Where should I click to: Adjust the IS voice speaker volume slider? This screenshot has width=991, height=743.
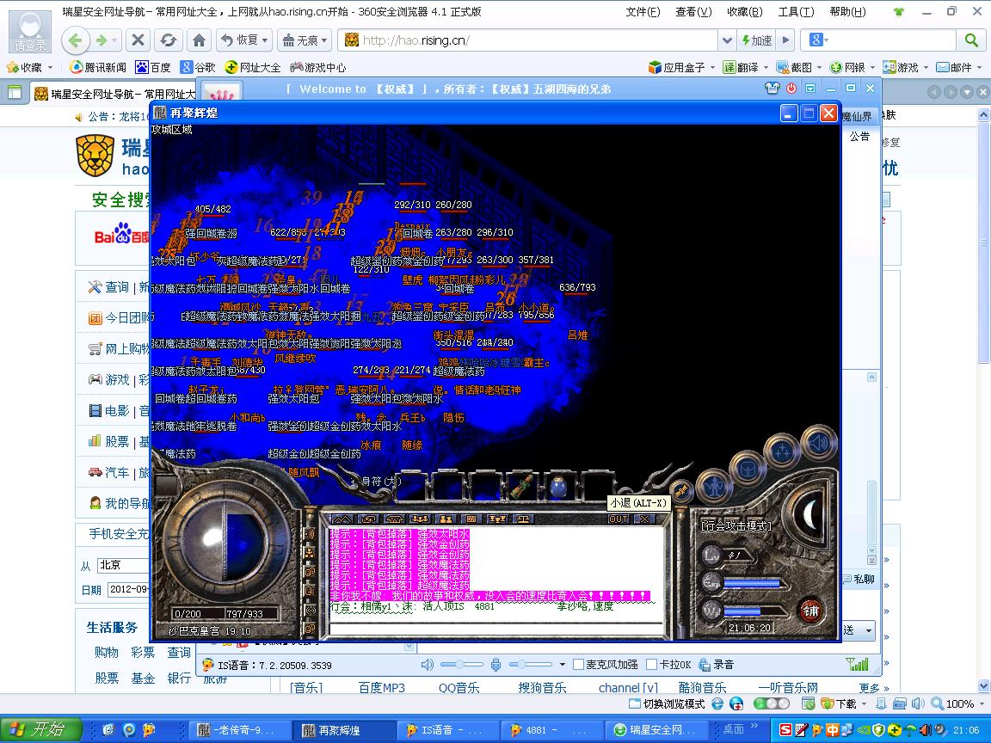[x=461, y=664]
